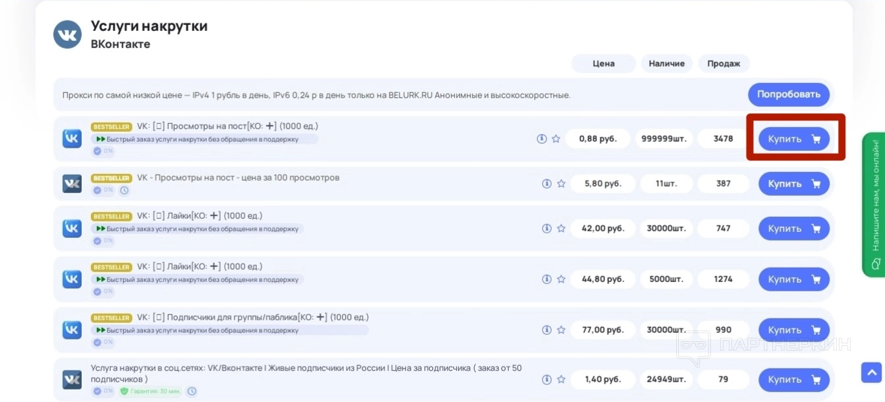Viewport: 885px width, 402px height.
Task: Click BESTSELLER badge on 5,80 руб. row
Action: click(x=111, y=178)
